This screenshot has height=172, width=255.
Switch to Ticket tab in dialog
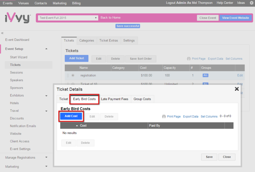point(63,99)
